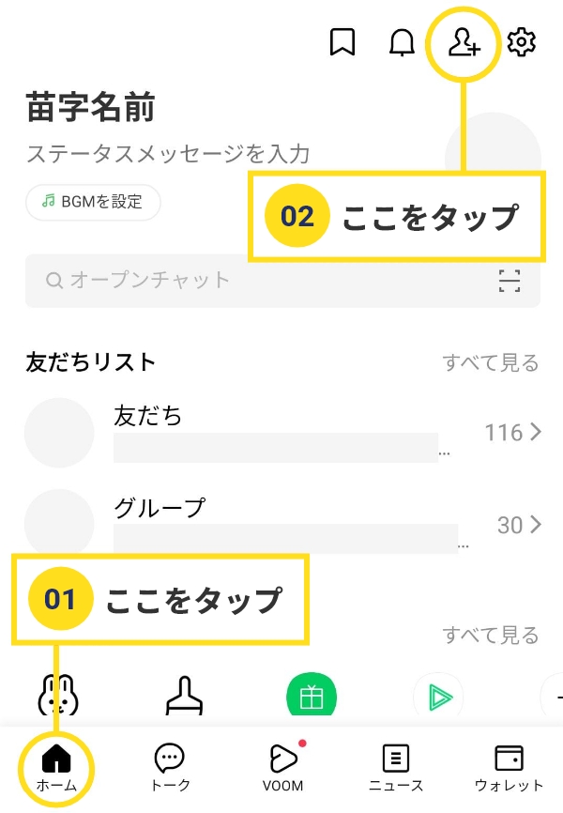Image resolution: width=563 pixels, height=813 pixels.
Task: Tap the green gift icon
Action: (x=311, y=695)
